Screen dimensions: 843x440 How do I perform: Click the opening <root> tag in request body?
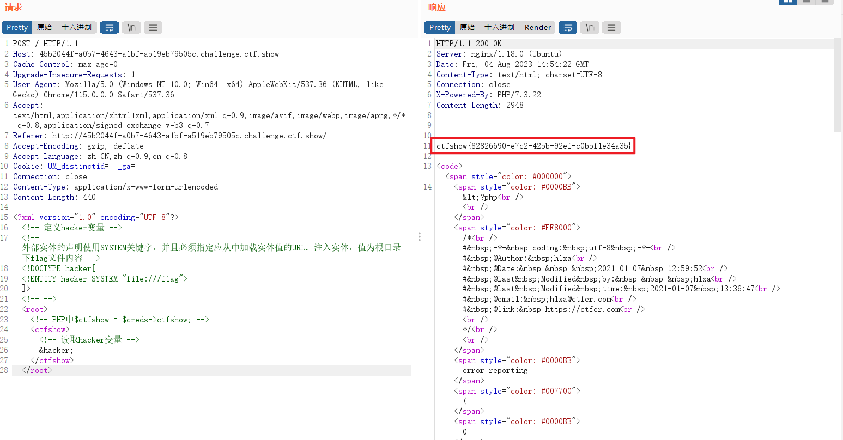(35, 309)
